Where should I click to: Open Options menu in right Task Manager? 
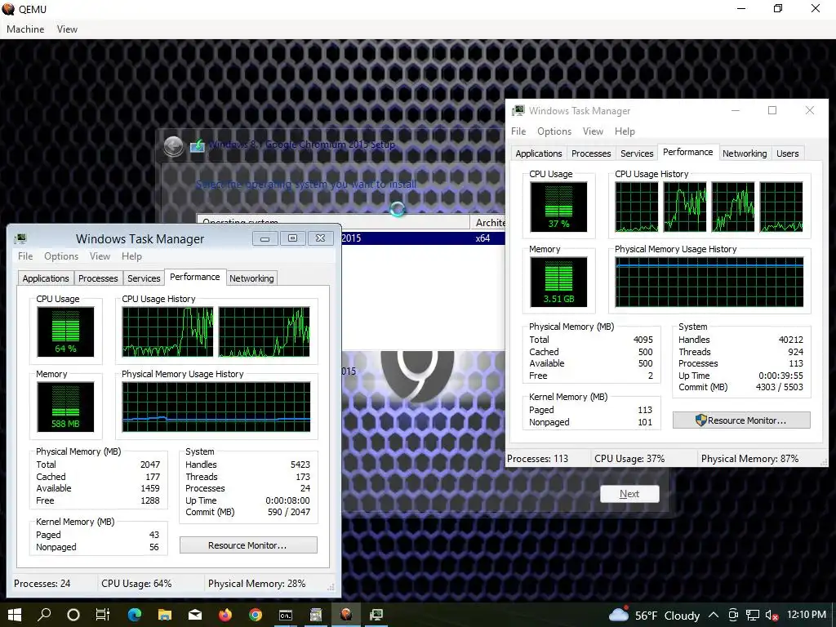tap(554, 131)
